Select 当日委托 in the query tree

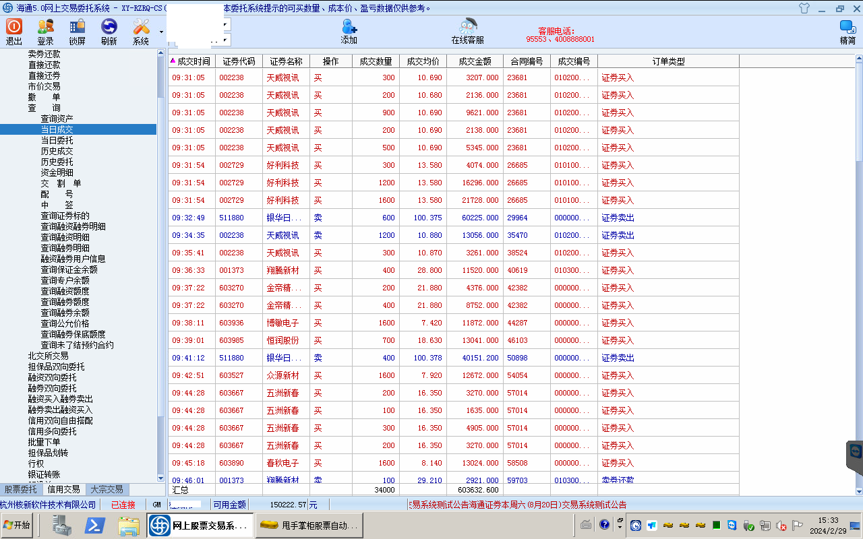click(x=57, y=140)
